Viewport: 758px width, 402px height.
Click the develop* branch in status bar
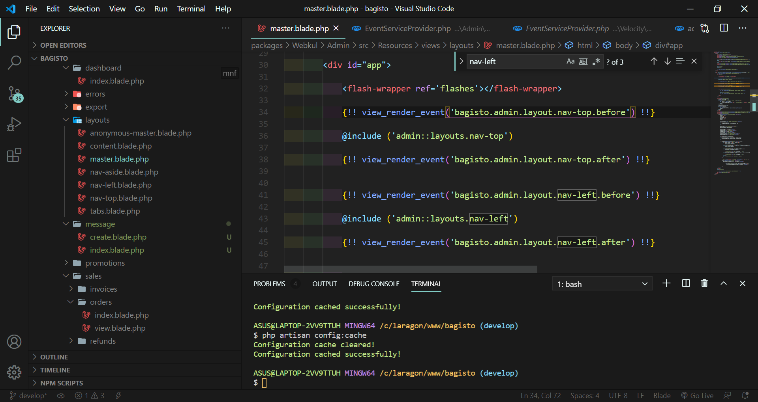[x=28, y=396]
